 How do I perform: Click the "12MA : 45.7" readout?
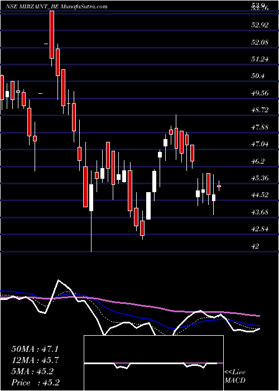[35, 360]
